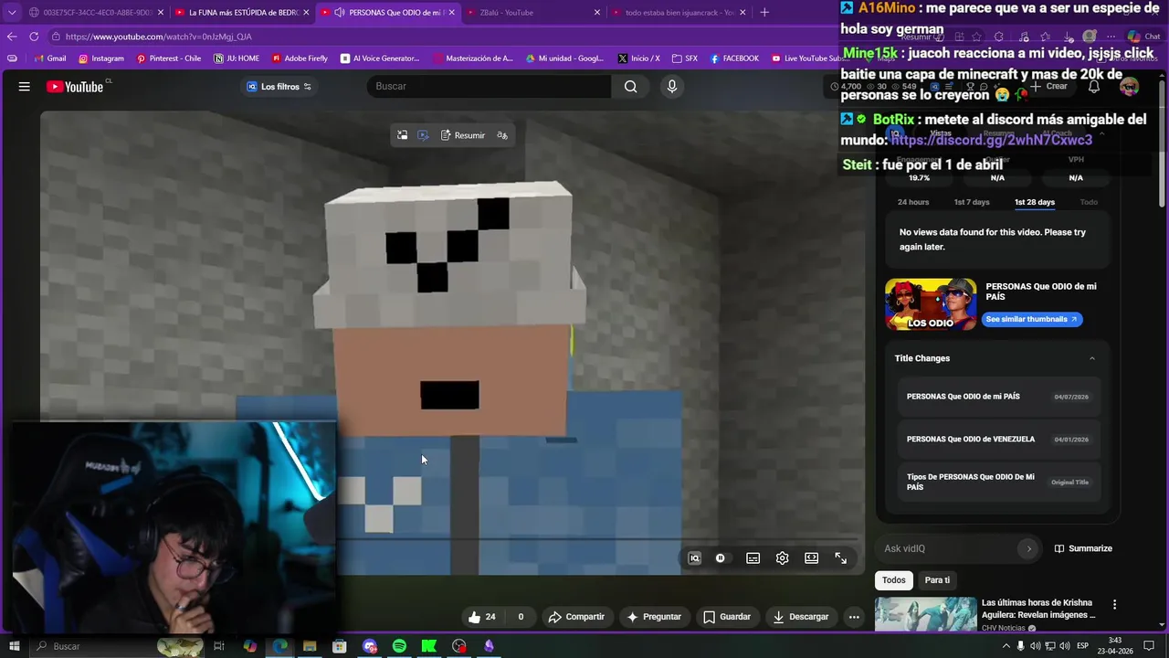1169x658 pixels.
Task: Go back with browser back arrow
Action: coord(12,37)
